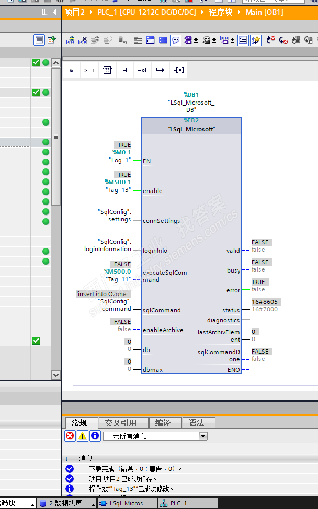Image resolution: width=318 pixels, height=509 pixels.
Task: Select the "LSql_Microsoft" FB2 block header
Action: (191, 126)
